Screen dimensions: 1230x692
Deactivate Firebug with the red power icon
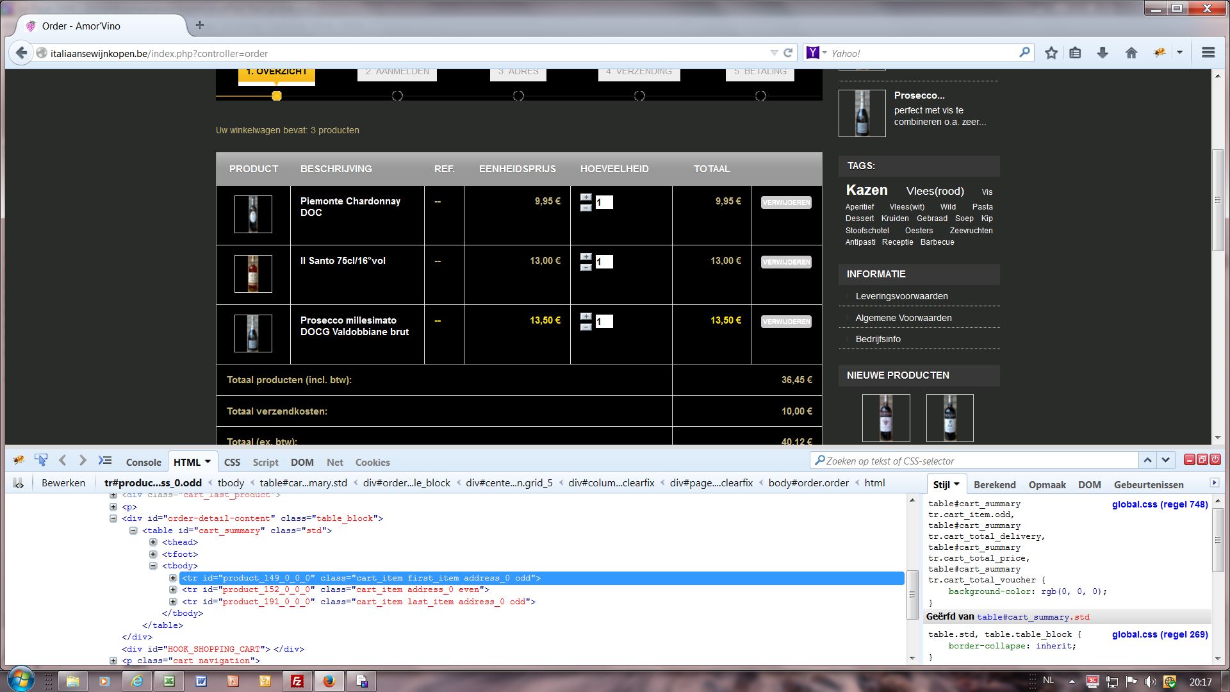pyautogui.click(x=1215, y=459)
